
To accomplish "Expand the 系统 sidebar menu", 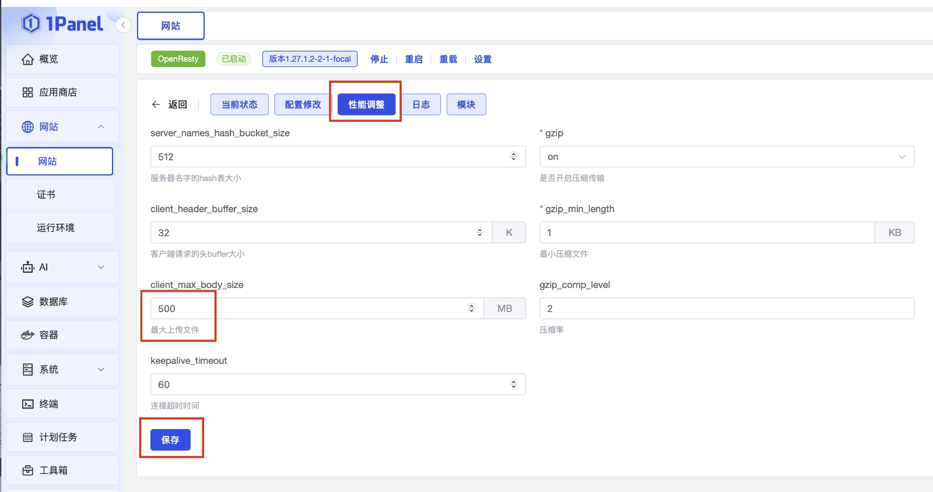I will pos(101,370).
